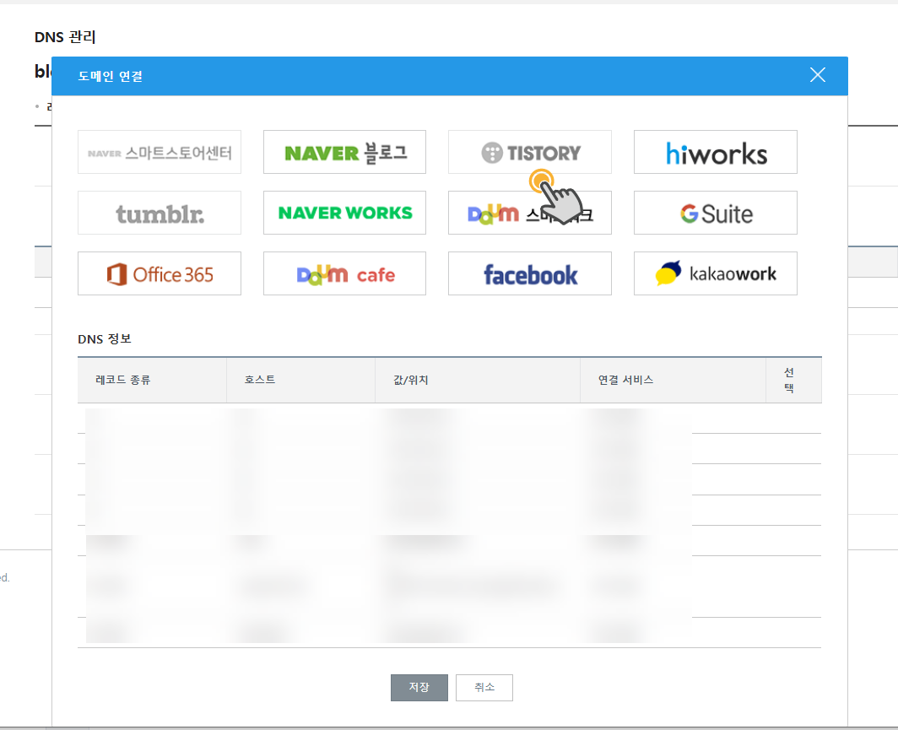Pick the G Suite service card

pos(716,213)
